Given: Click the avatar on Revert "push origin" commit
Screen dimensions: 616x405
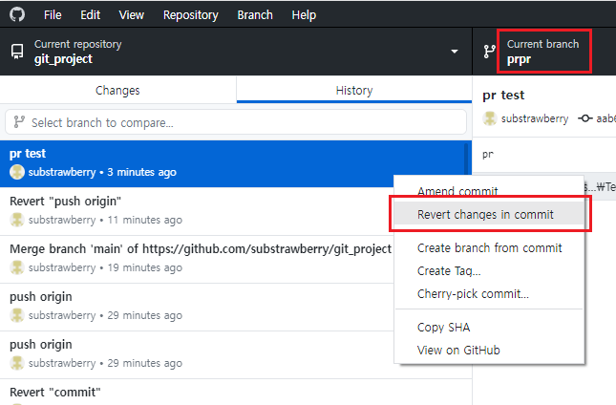Looking at the screenshot, I should 17,220.
